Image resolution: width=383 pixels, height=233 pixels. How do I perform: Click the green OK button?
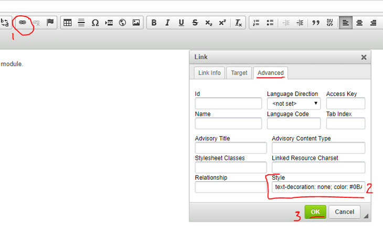315,212
